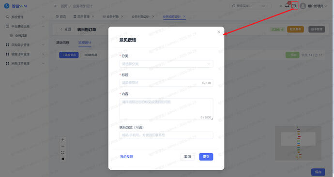Click the user avatar icon
The width and height of the screenshot is (334, 177).
pos(303,6)
